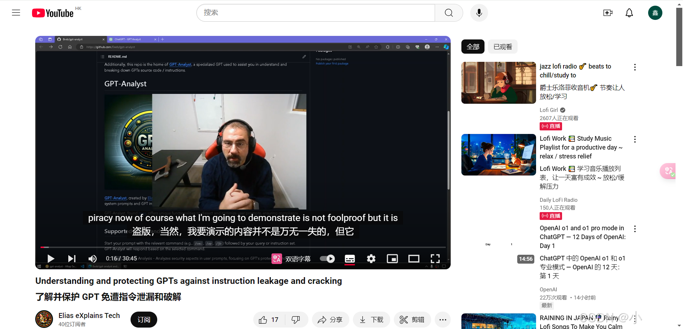The height and width of the screenshot is (329, 683).
Task: Open the Daily LoFi Radio channel
Action: (558, 200)
